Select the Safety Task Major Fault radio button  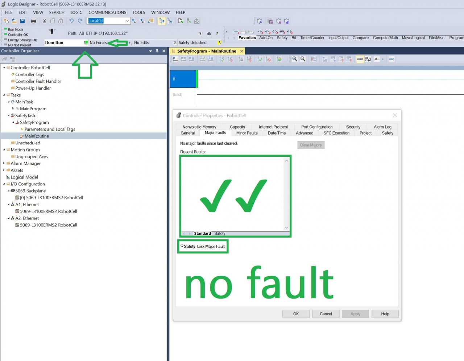tap(182, 246)
